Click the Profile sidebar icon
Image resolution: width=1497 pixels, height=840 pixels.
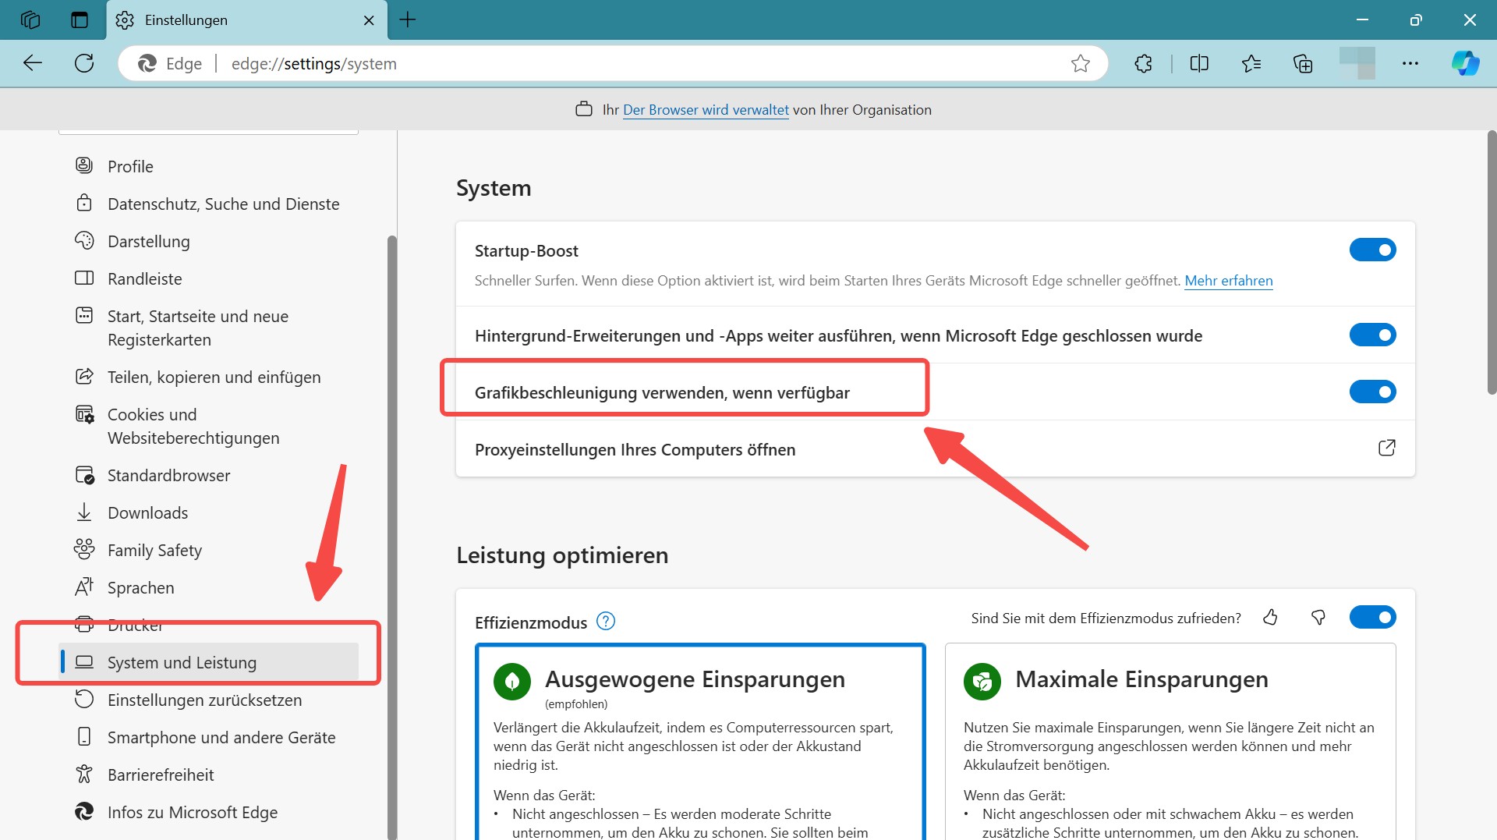point(84,165)
